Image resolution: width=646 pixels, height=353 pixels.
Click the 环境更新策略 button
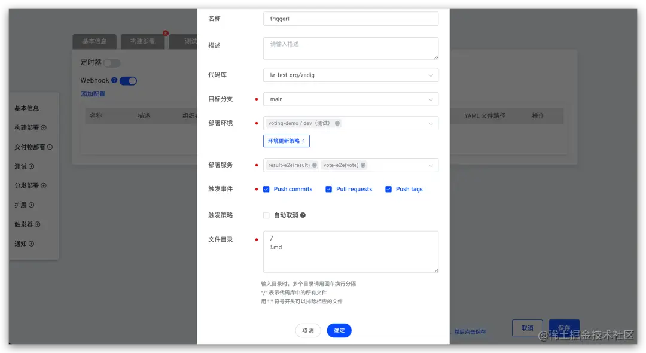pyautogui.click(x=286, y=141)
